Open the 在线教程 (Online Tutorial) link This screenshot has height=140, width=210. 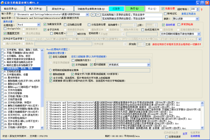pos(195,135)
